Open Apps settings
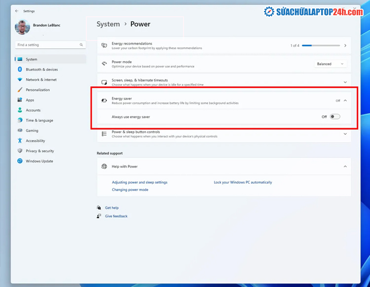Viewport: 370px width, 287px height. click(x=50, y=100)
